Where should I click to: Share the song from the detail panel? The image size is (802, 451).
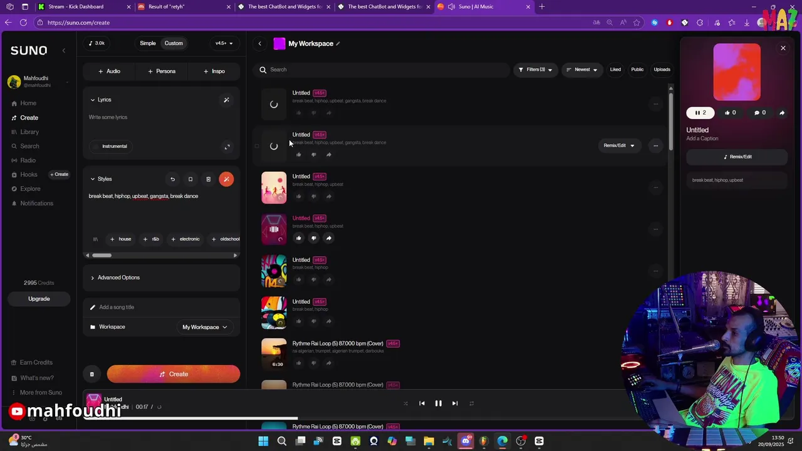pyautogui.click(x=782, y=113)
